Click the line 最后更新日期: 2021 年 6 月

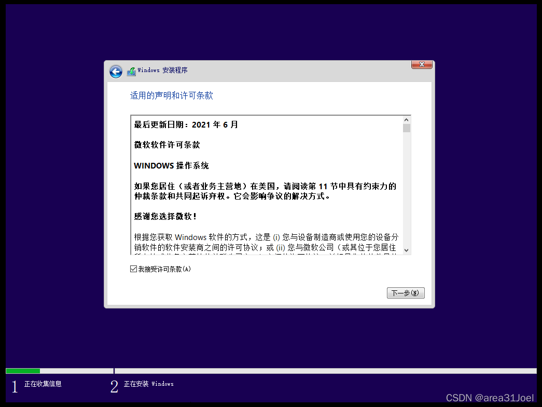click(x=186, y=125)
